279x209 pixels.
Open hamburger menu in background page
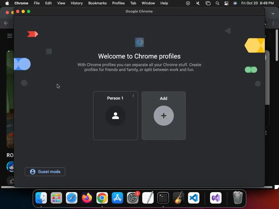tap(10, 36)
